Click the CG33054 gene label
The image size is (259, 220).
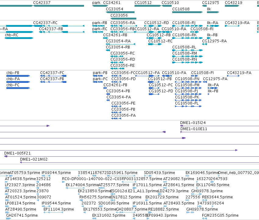coord(114,9)
